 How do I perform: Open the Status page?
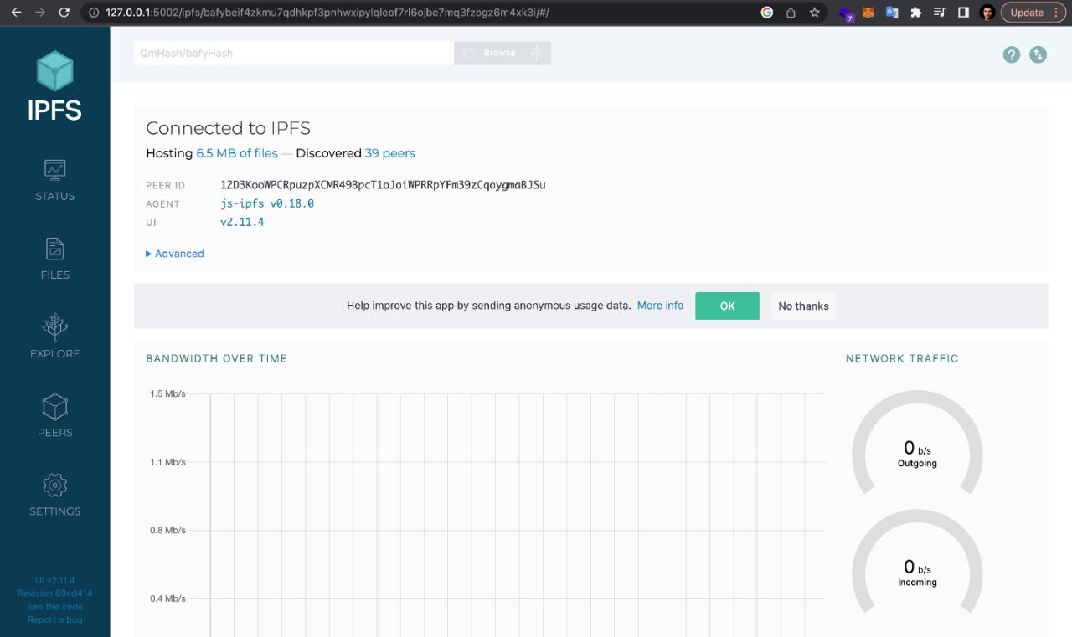(54, 180)
